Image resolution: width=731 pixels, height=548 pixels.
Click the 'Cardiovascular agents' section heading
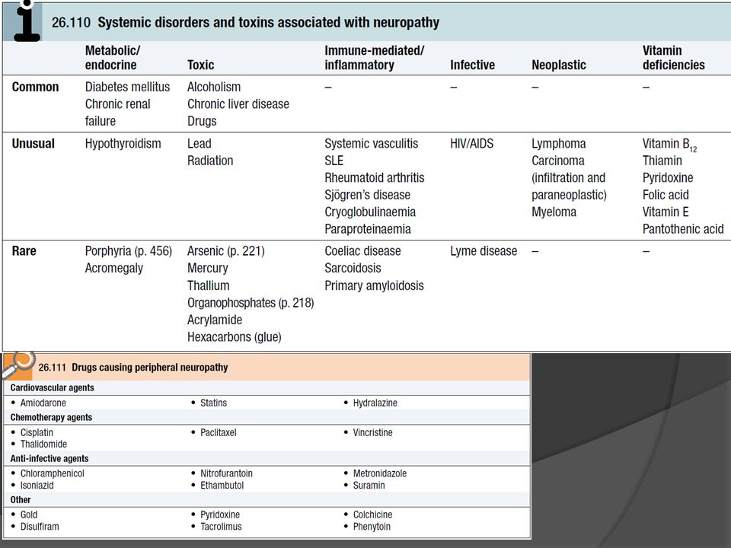53,387
